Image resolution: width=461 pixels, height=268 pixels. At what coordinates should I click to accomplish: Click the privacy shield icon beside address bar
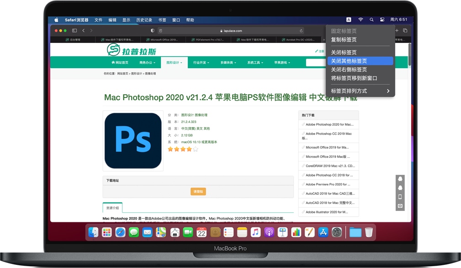click(x=153, y=31)
